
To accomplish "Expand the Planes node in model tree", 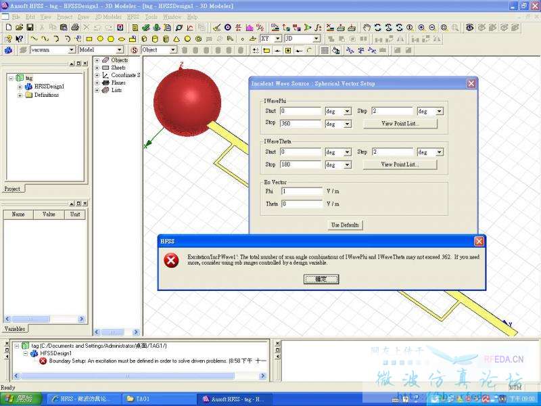I will 97,83.
